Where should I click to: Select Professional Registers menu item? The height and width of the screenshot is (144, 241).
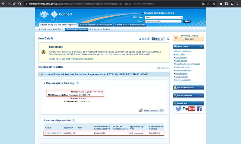[77, 29]
